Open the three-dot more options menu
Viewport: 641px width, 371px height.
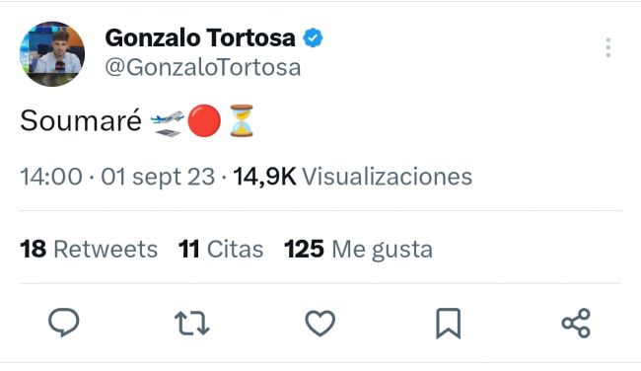(608, 48)
